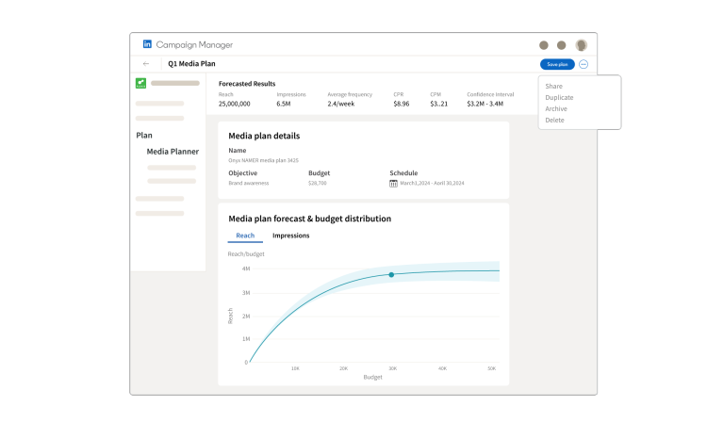Screen dimensions: 723x423
Task: Open the user profile avatar
Action: coord(581,44)
